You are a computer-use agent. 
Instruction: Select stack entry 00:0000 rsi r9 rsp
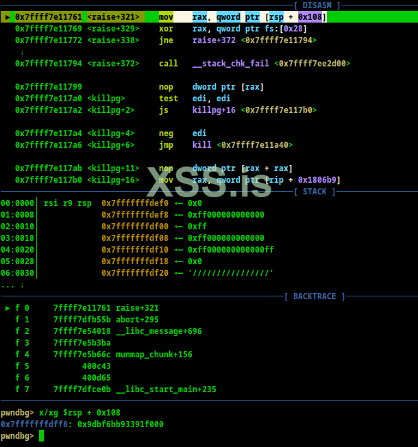(x=101, y=203)
